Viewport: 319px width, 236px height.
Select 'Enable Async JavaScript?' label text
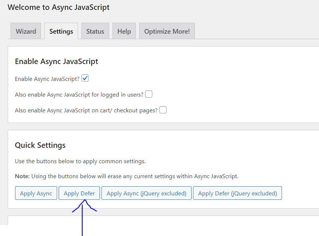47,79
